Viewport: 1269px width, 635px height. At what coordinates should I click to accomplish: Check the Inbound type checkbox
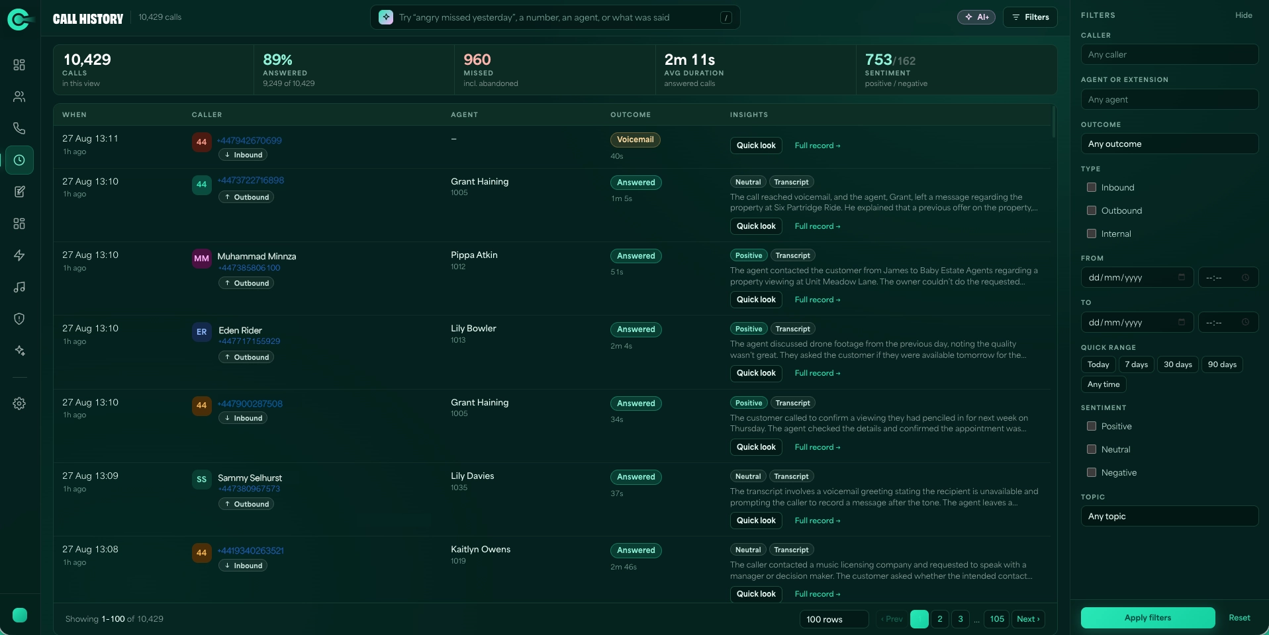coord(1092,187)
